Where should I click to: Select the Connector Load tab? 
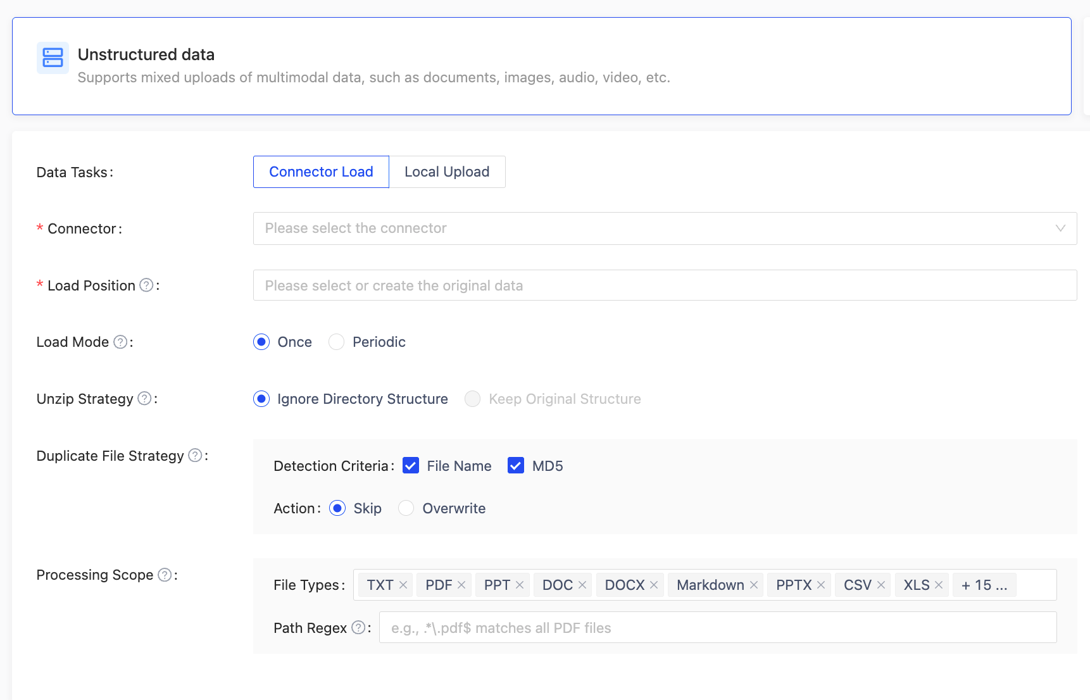[x=321, y=172]
